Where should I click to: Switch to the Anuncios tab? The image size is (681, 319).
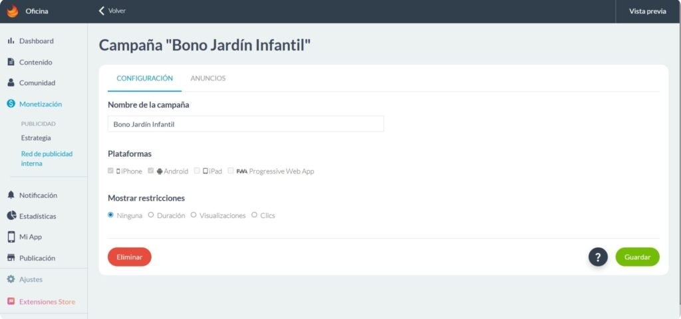(207, 78)
